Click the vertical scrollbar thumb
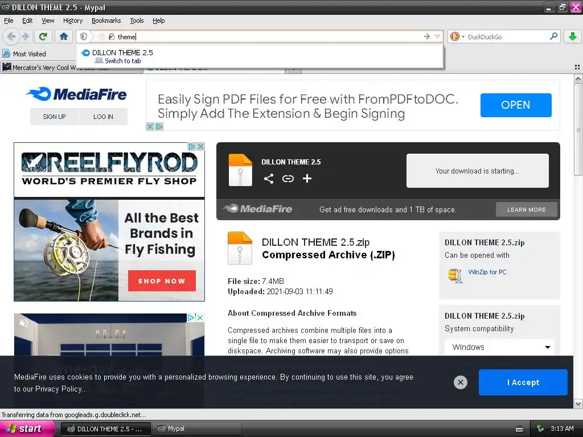This screenshot has width=583, height=437. coord(578,129)
